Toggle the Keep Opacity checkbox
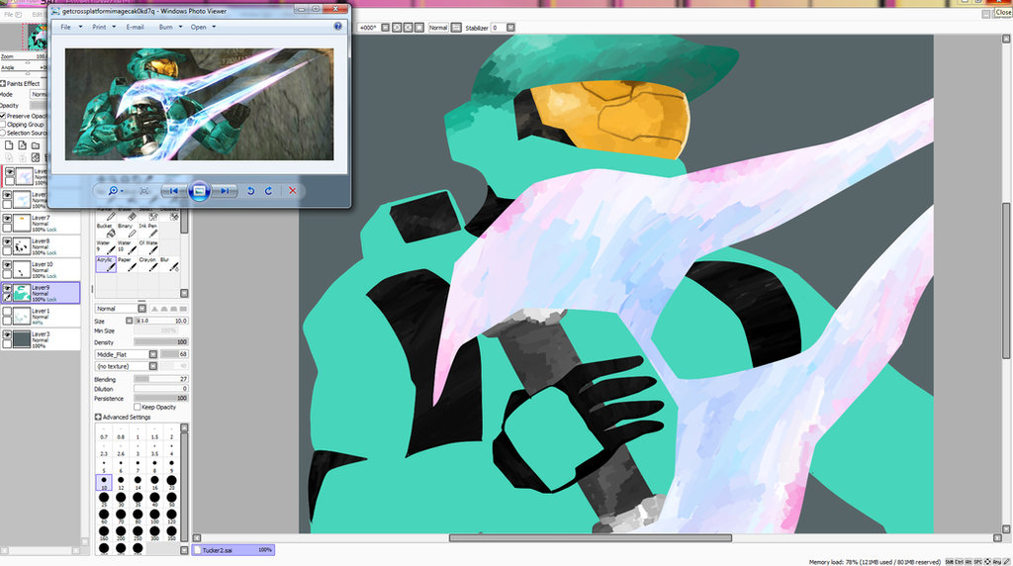 click(x=137, y=407)
